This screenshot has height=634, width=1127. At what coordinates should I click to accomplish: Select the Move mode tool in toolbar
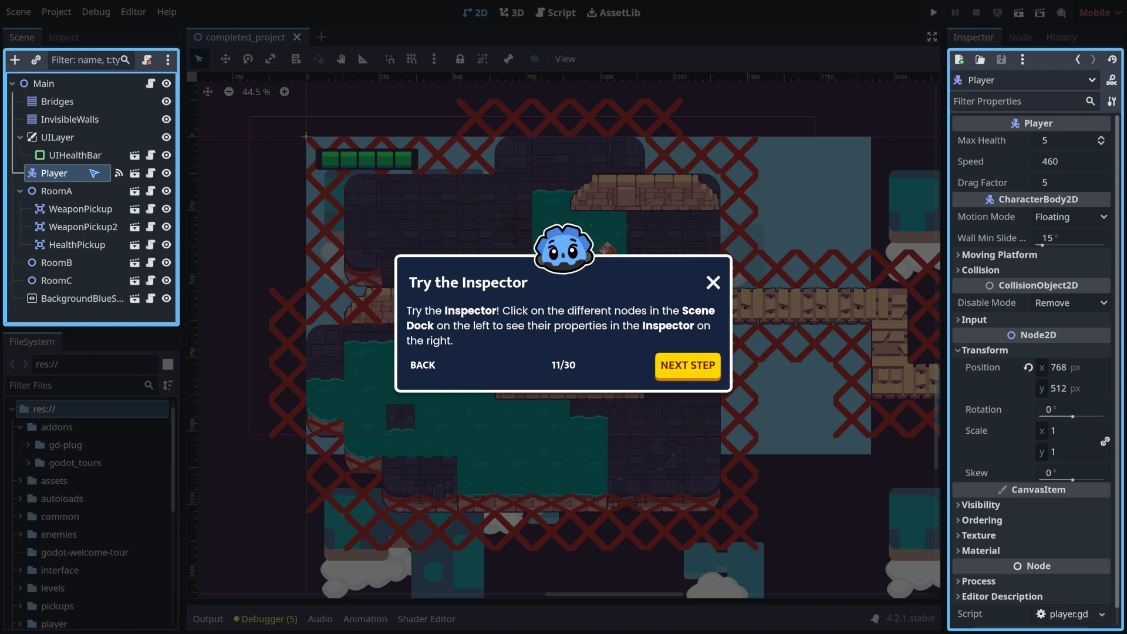(225, 59)
